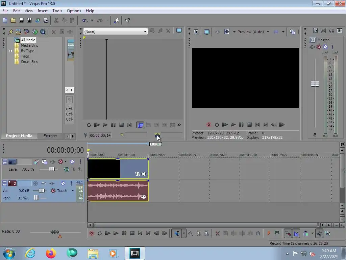Open the Insert menu
Viewport: 346px width, 260px height.
pos(43,10)
